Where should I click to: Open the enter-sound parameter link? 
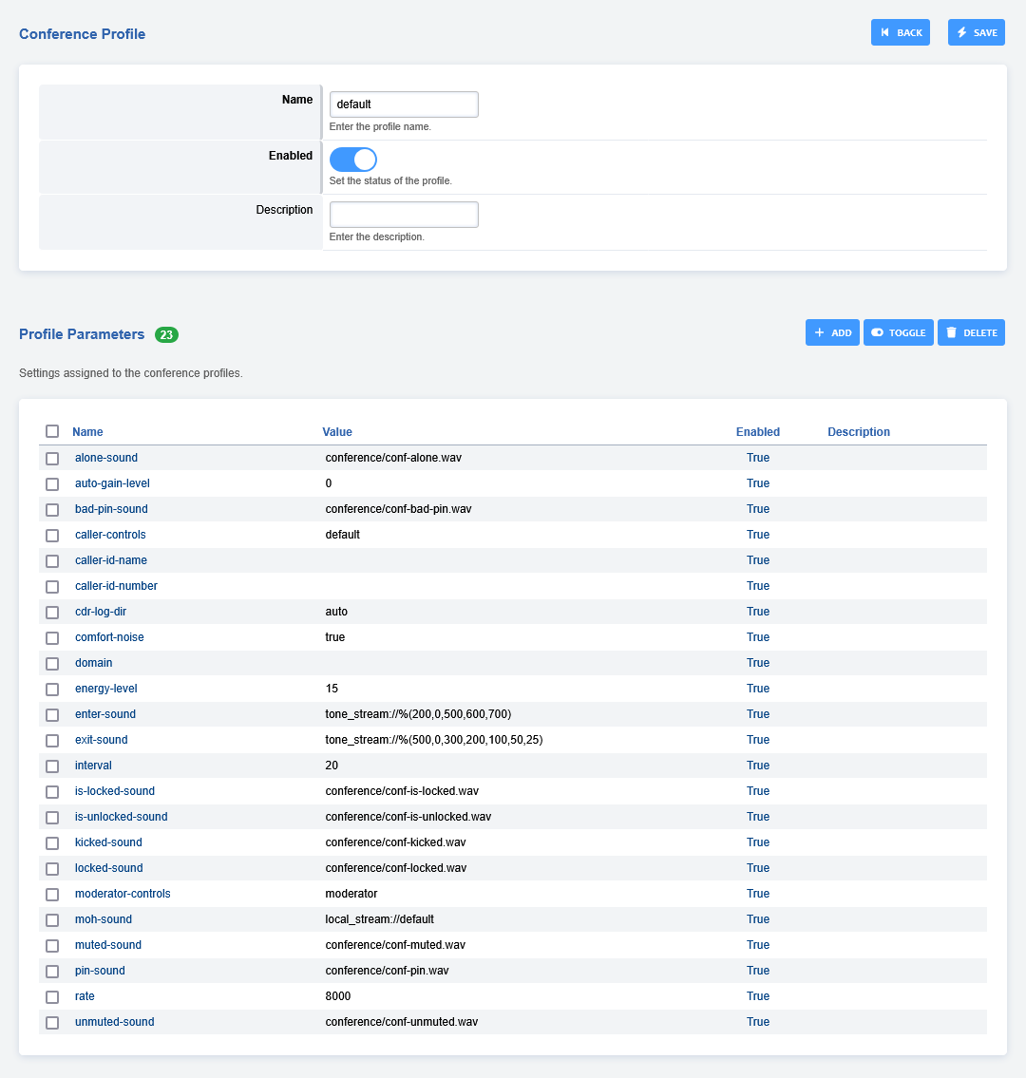pyautogui.click(x=105, y=714)
